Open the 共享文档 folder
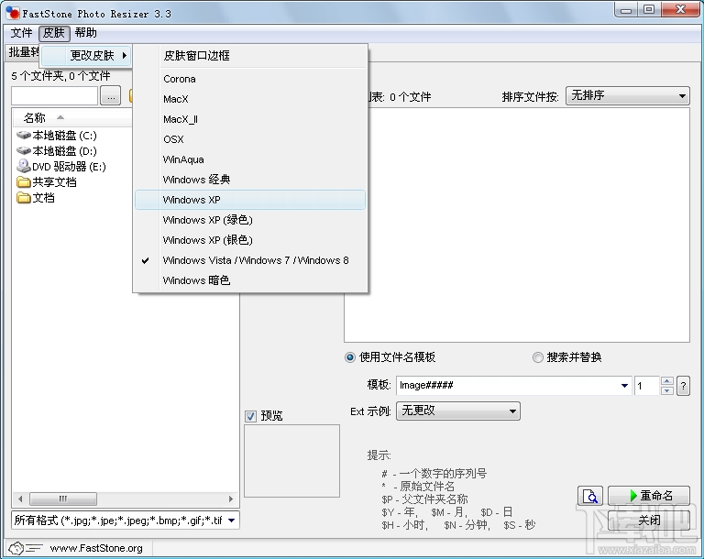704x559 pixels. [54, 182]
